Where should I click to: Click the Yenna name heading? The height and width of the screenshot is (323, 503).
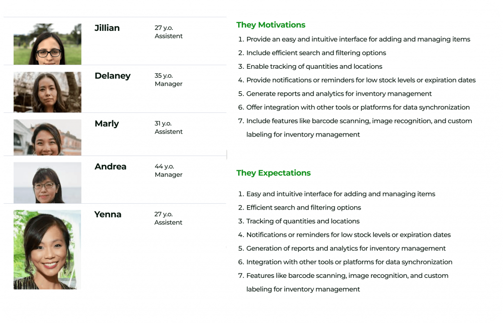click(x=108, y=214)
